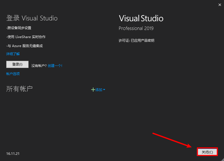Follow the 创建一个! account creation link
Viewport: 224px width, 161px height.
(55, 66)
